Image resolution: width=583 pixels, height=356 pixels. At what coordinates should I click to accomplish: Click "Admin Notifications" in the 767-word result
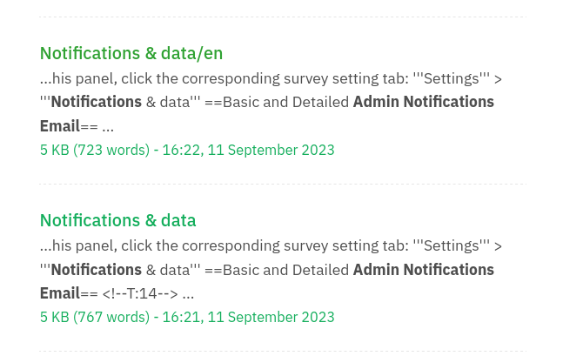tap(423, 270)
